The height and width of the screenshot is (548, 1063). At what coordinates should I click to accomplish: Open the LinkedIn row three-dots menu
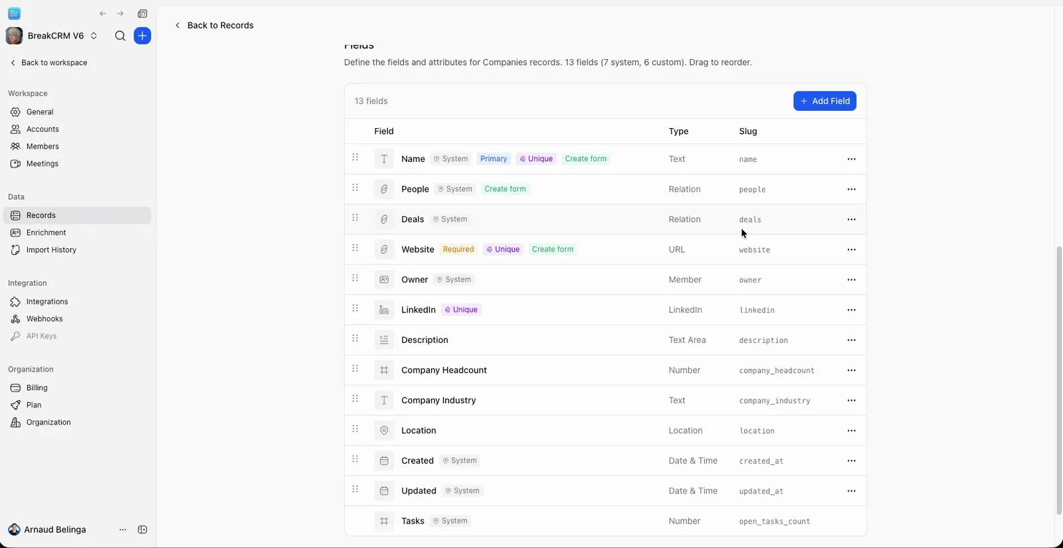coord(851,310)
